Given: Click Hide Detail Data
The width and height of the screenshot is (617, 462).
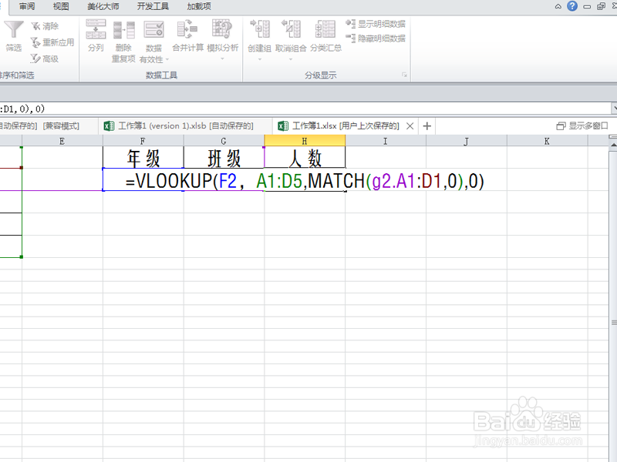Looking at the screenshot, I should [x=376, y=38].
